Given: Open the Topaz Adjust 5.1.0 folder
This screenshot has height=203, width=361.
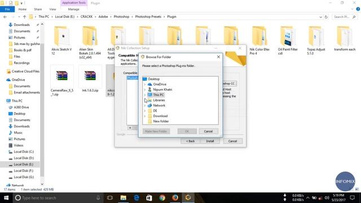Looking at the screenshot, I should (316, 40).
